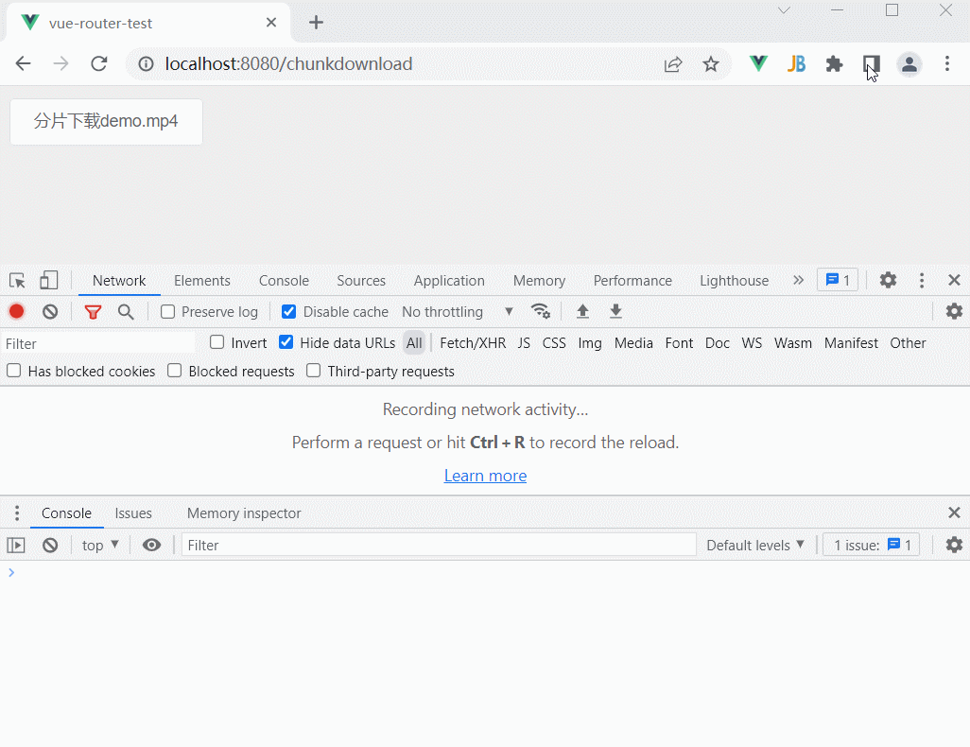Clear the network log
This screenshot has height=747, width=970.
tap(50, 311)
